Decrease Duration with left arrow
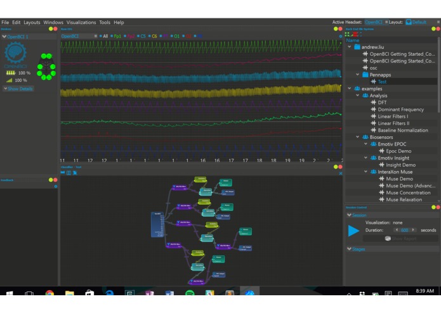Image resolution: width=441 pixels, height=313 pixels. pos(397,230)
